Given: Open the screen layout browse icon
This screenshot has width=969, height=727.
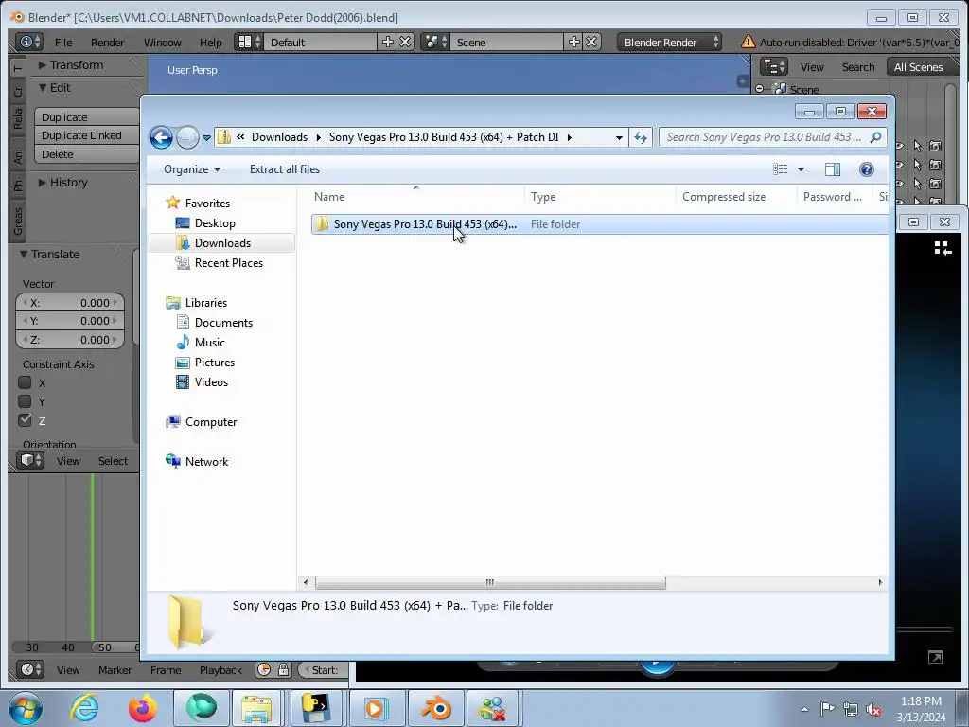Looking at the screenshot, I should point(249,42).
